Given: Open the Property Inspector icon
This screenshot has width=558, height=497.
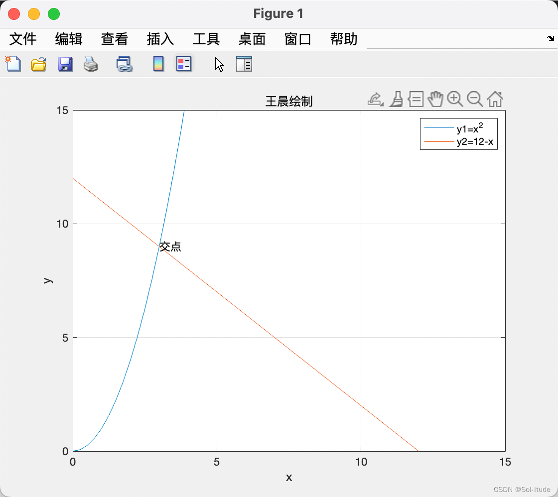Looking at the screenshot, I should (244, 64).
